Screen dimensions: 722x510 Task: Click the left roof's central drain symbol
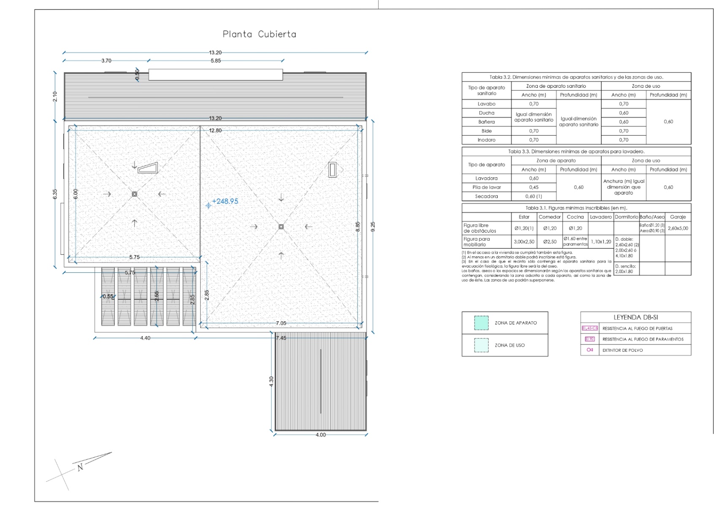(x=134, y=194)
